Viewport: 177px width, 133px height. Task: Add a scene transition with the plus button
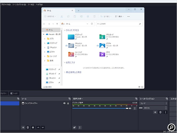pyautogui.click(x=155, y=112)
